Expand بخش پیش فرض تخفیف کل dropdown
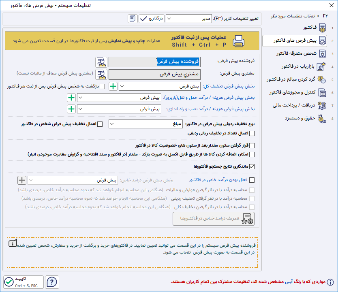338x292 pixels. pyautogui.click(x=160, y=86)
